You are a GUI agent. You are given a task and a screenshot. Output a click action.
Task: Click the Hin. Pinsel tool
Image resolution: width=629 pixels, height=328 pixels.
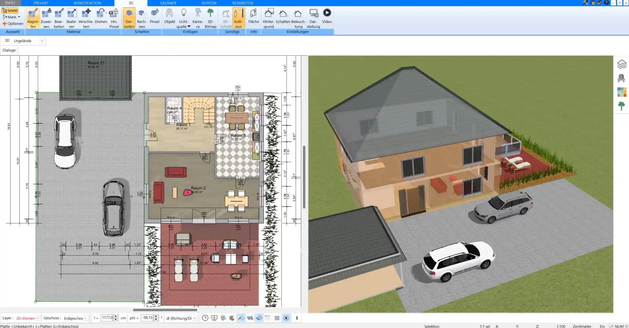pos(114,18)
